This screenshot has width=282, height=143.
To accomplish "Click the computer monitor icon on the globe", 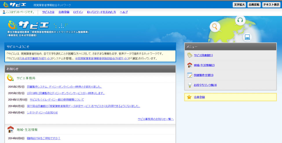I will [247, 37].
